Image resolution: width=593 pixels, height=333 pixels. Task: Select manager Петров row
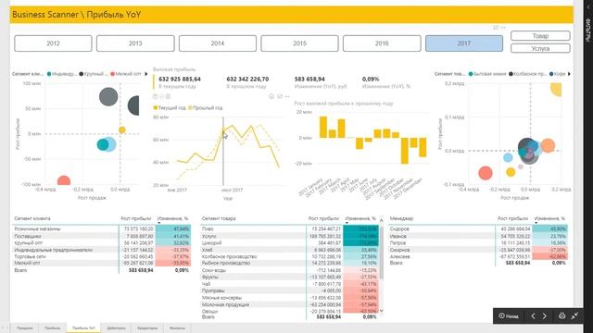click(478, 242)
